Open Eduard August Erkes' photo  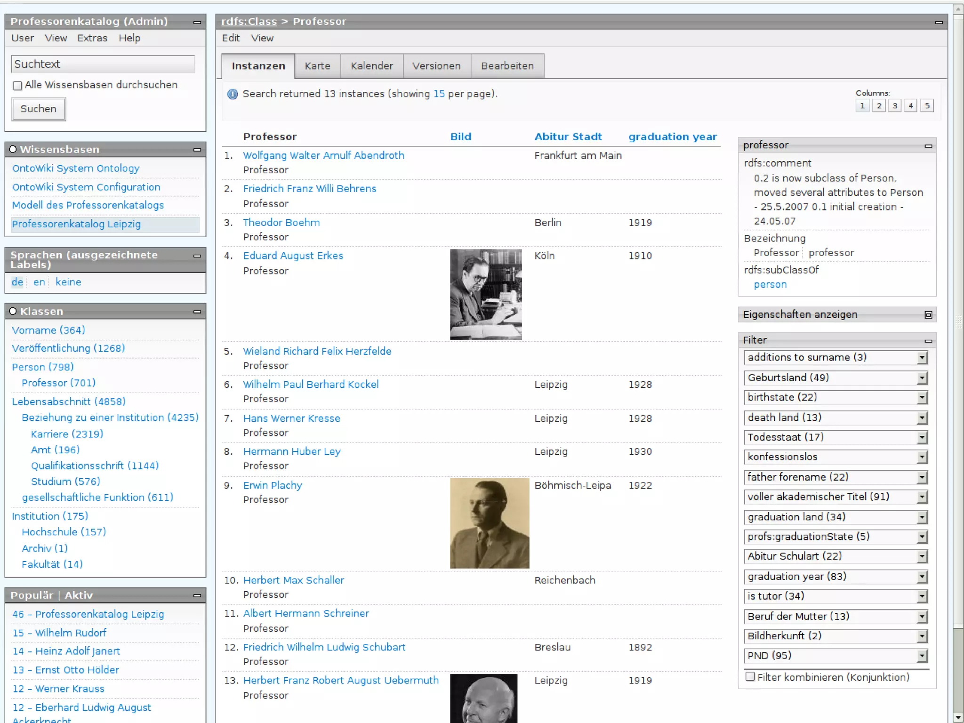(x=486, y=295)
